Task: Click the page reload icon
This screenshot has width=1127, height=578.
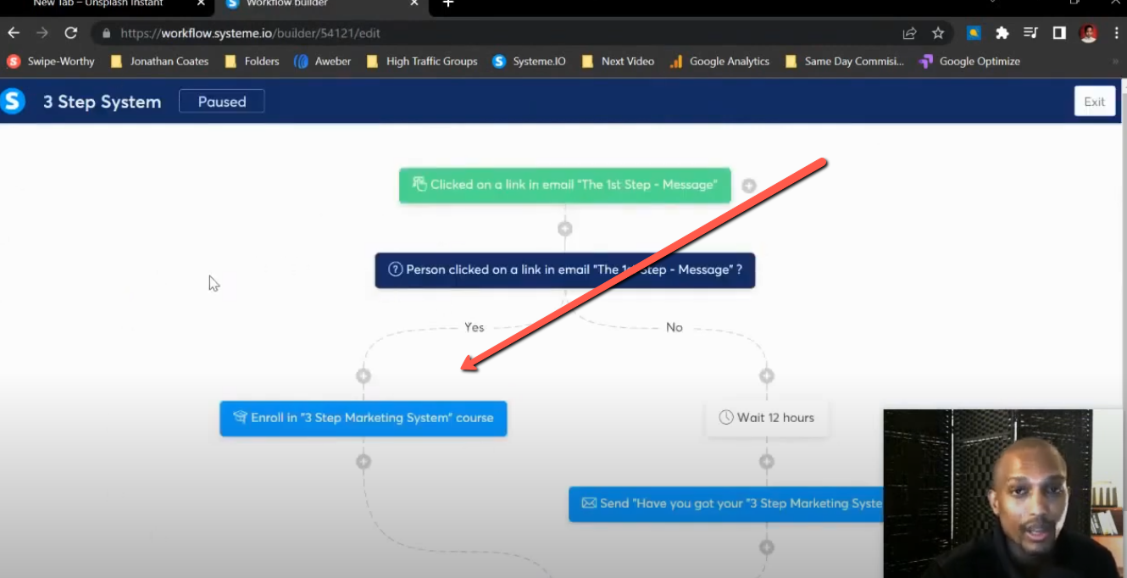Action: (x=71, y=33)
